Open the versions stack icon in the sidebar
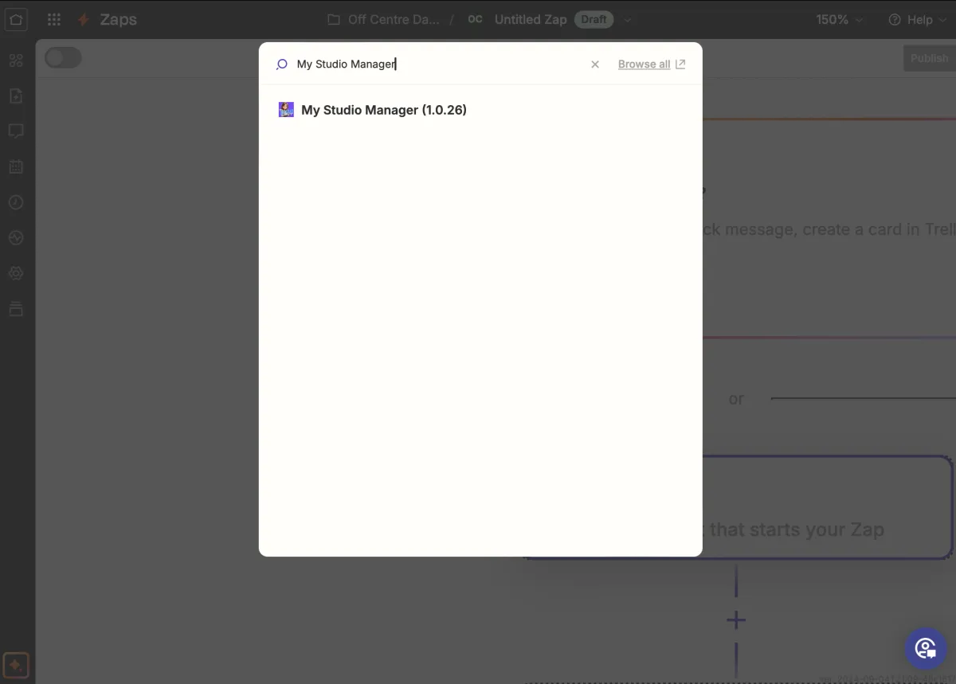 pyautogui.click(x=16, y=308)
